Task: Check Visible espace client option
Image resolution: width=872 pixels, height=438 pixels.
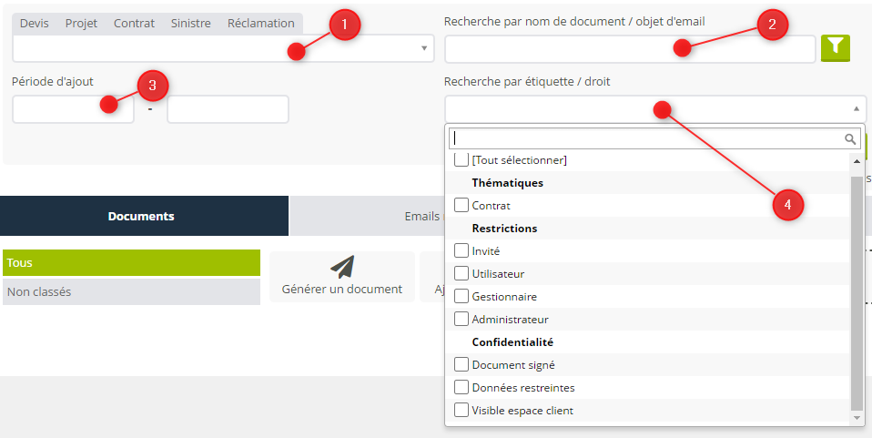Action: click(x=461, y=410)
